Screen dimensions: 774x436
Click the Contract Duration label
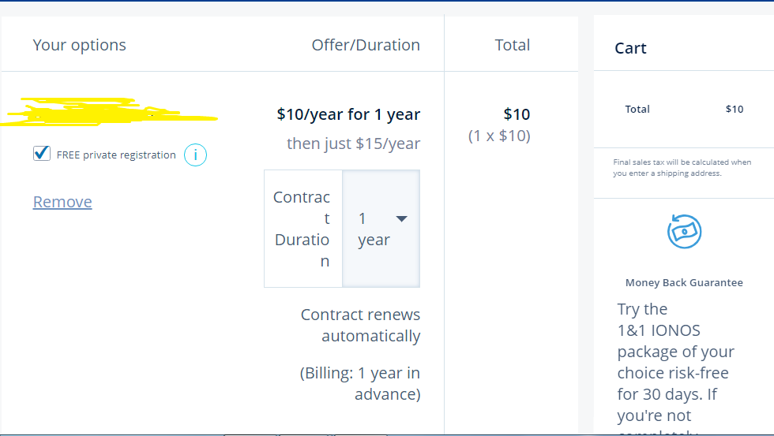pos(302,229)
